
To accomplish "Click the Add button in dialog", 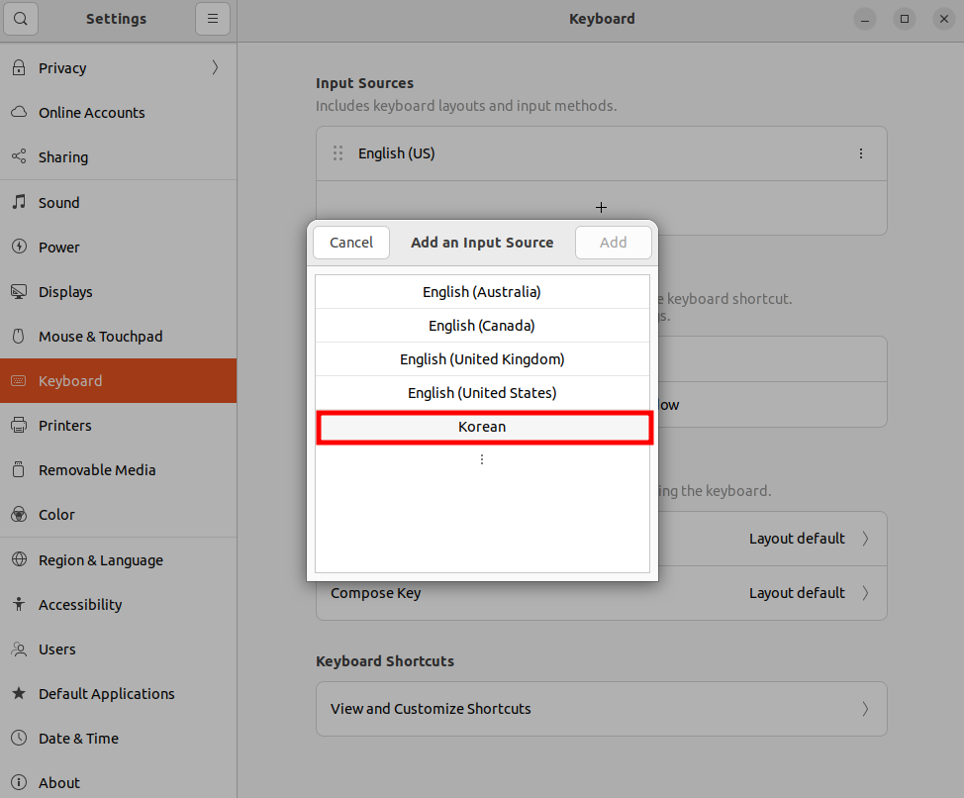I will 613,243.
